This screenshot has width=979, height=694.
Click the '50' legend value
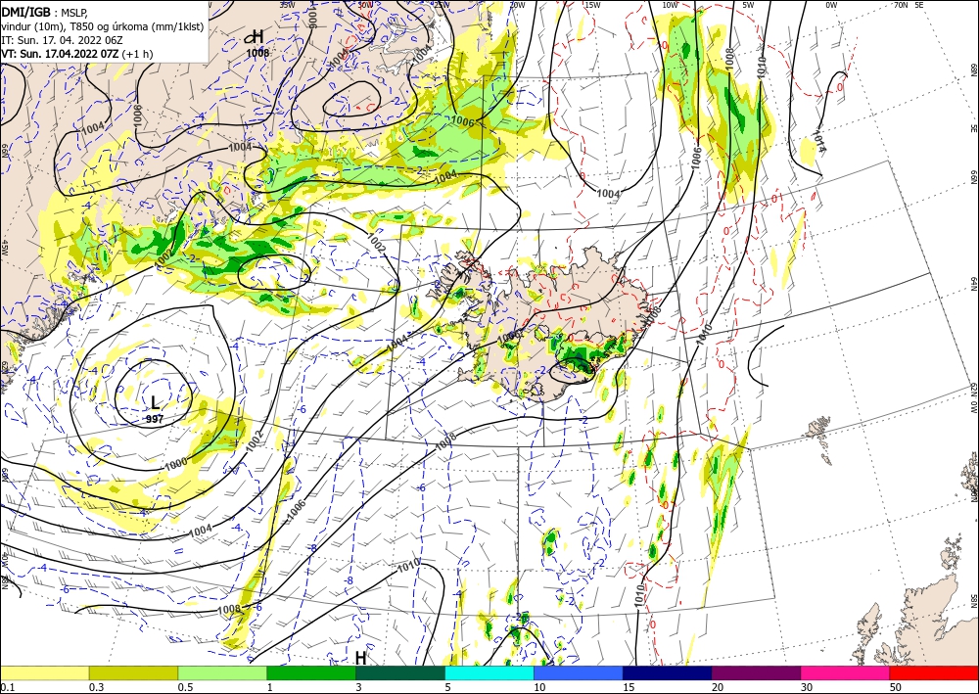[x=896, y=687]
